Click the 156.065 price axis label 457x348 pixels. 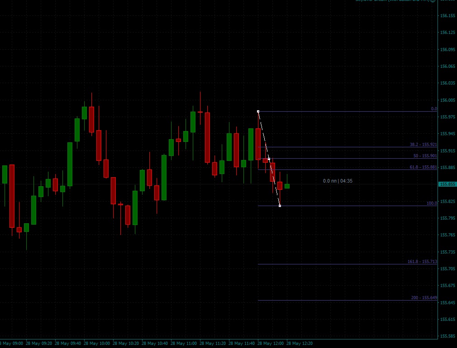pos(447,66)
